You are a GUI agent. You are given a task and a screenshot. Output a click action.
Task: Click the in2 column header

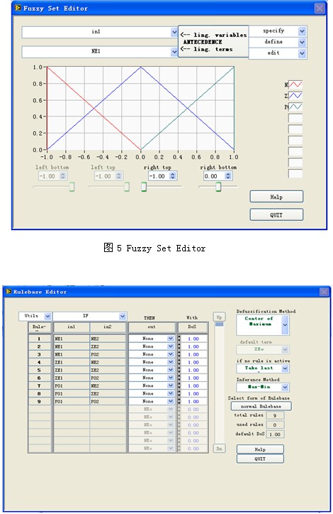[x=108, y=327]
